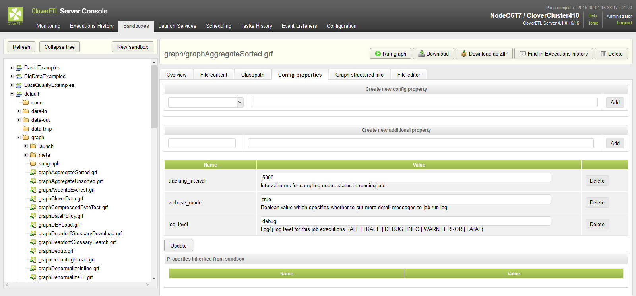The image size is (636, 296).
Task: Expand the launch folder
Action: [26, 146]
